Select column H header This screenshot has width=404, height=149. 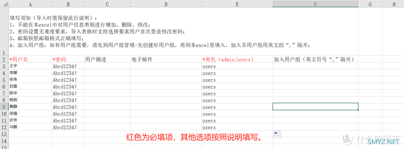click(x=393, y=4)
